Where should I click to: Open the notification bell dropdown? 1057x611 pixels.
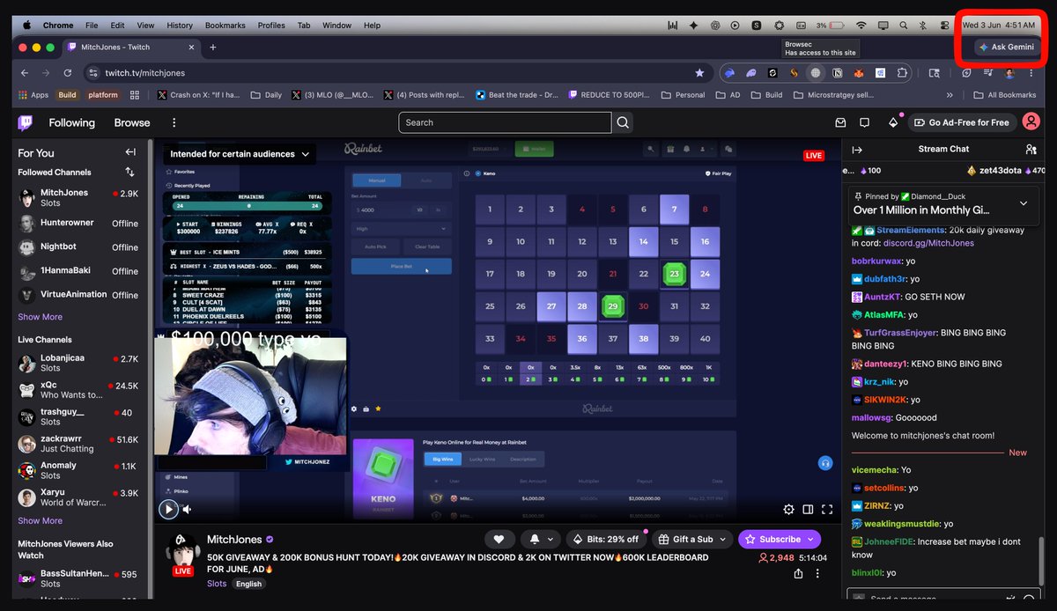(x=542, y=539)
